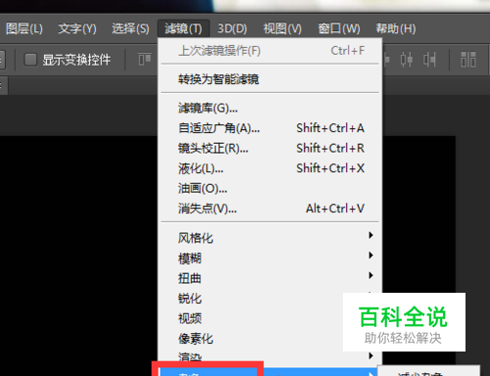Image resolution: width=490 pixels, height=376 pixels.
Task: Click 上次滤镜操作(F) entry
Action: pos(269,51)
